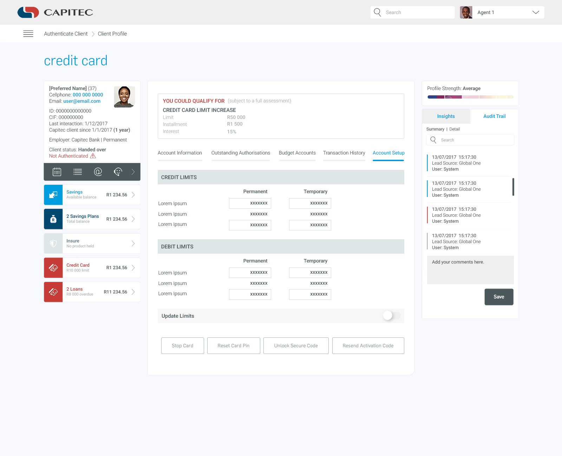Click third Debit Limits Temporary field
This screenshot has width=562, height=456.
click(310, 294)
